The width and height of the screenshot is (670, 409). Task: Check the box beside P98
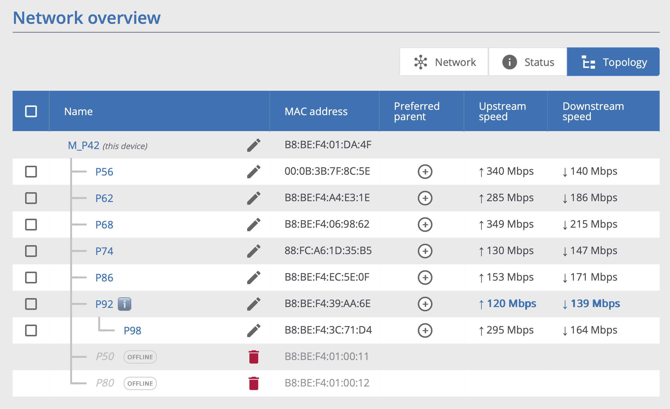click(x=31, y=330)
